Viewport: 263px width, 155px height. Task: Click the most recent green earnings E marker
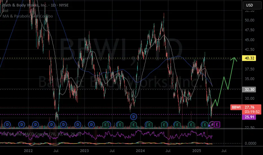205,125
